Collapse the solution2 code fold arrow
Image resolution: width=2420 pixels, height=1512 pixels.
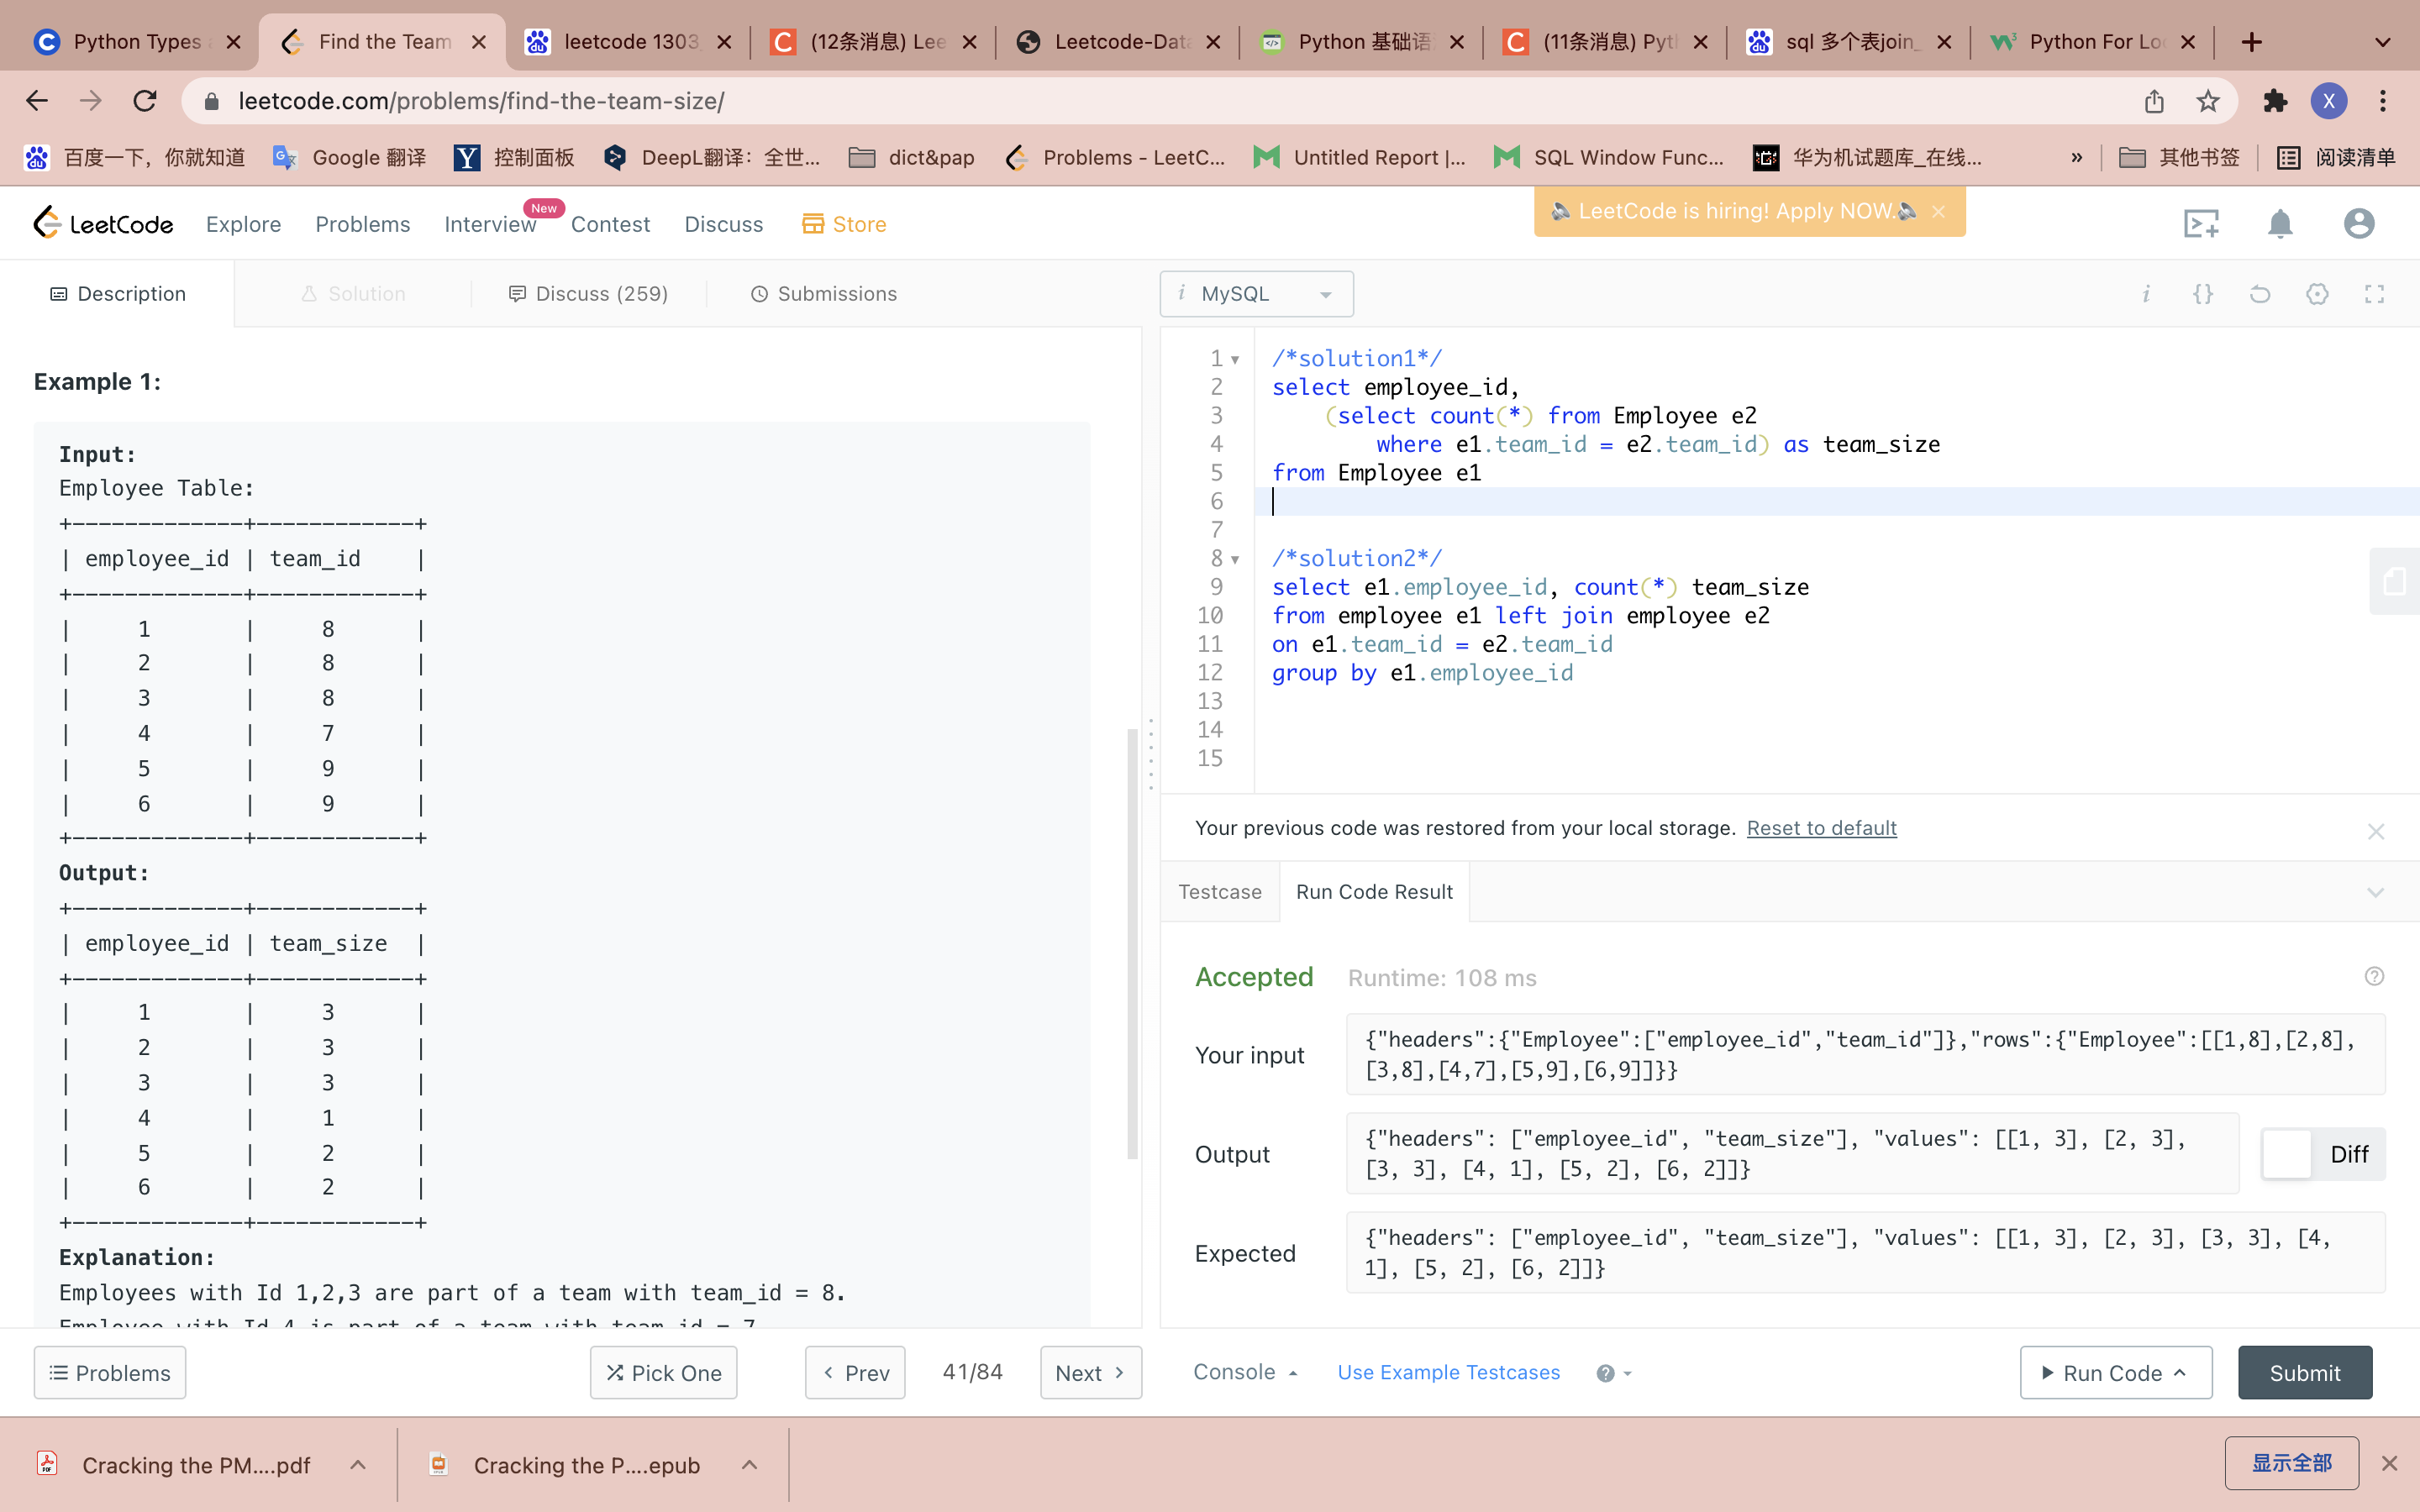tap(1235, 560)
